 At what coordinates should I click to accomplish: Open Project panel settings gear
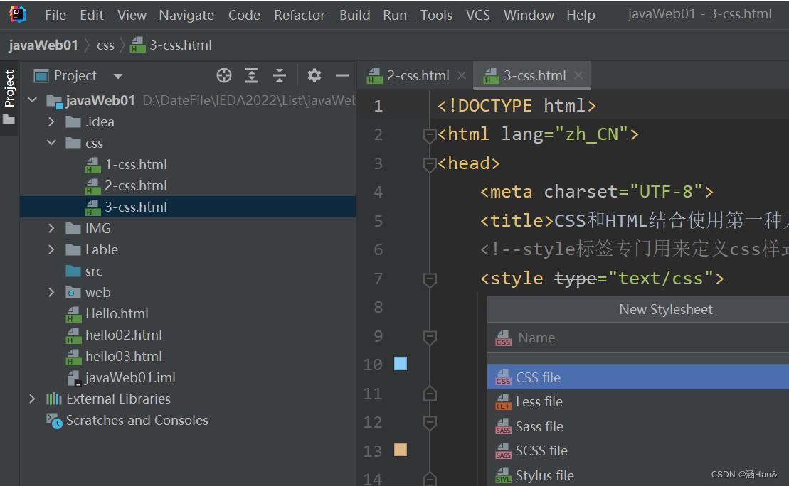314,75
